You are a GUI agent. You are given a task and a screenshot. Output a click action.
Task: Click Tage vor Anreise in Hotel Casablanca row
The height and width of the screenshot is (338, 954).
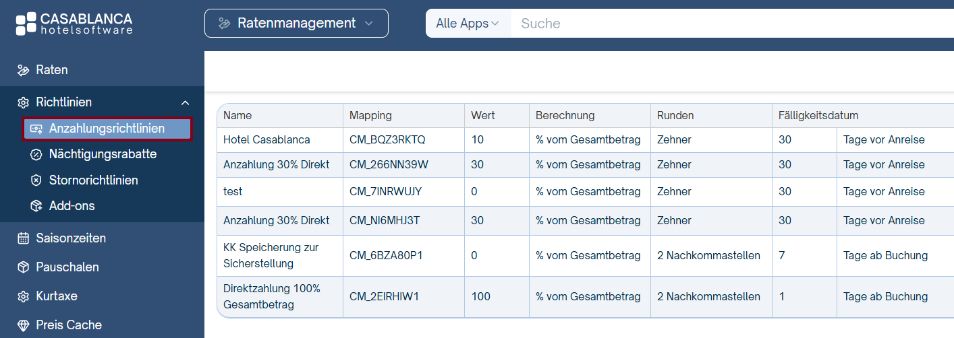(884, 140)
